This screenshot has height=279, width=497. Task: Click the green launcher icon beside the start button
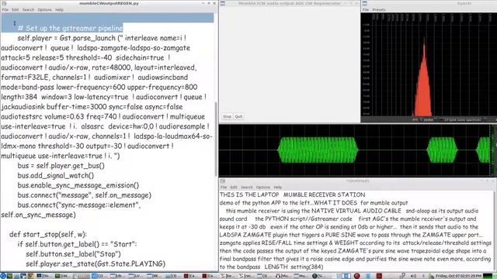(x=9, y=276)
